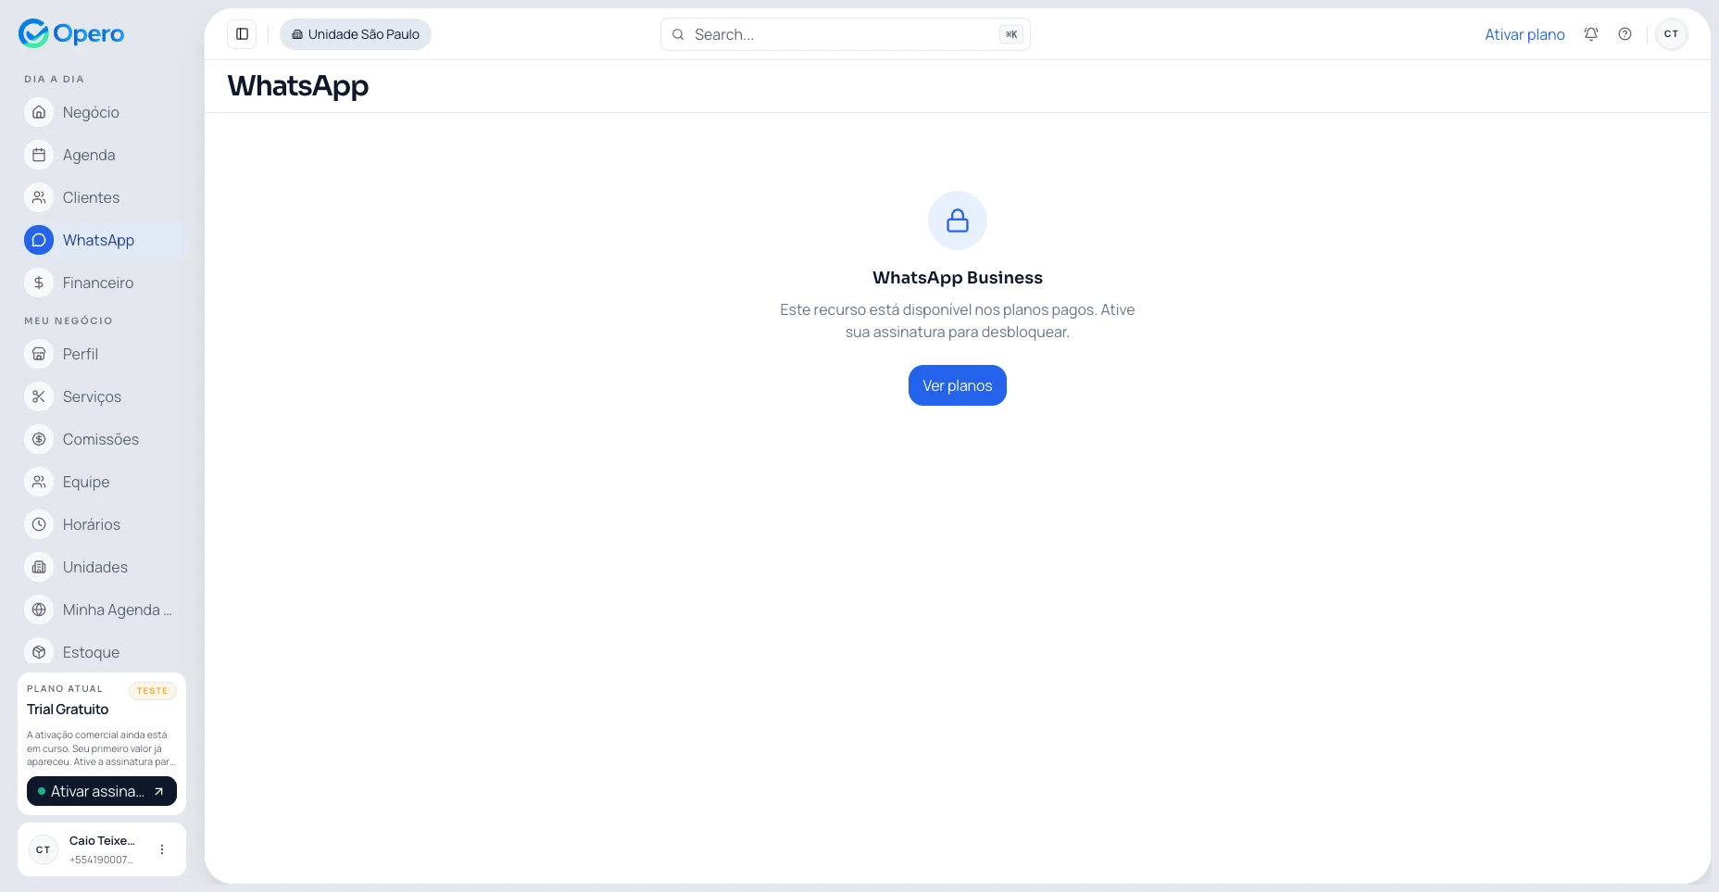This screenshot has width=1719, height=892.
Task: Open Comissões using its dollar icon
Action: tap(38, 439)
